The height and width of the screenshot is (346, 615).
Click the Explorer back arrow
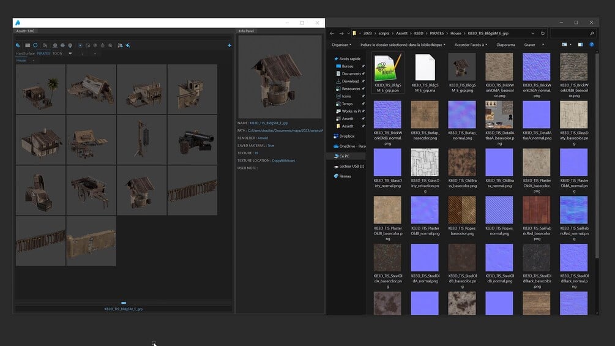tap(332, 33)
